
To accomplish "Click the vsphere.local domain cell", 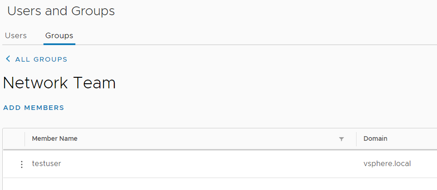I will [x=387, y=163].
